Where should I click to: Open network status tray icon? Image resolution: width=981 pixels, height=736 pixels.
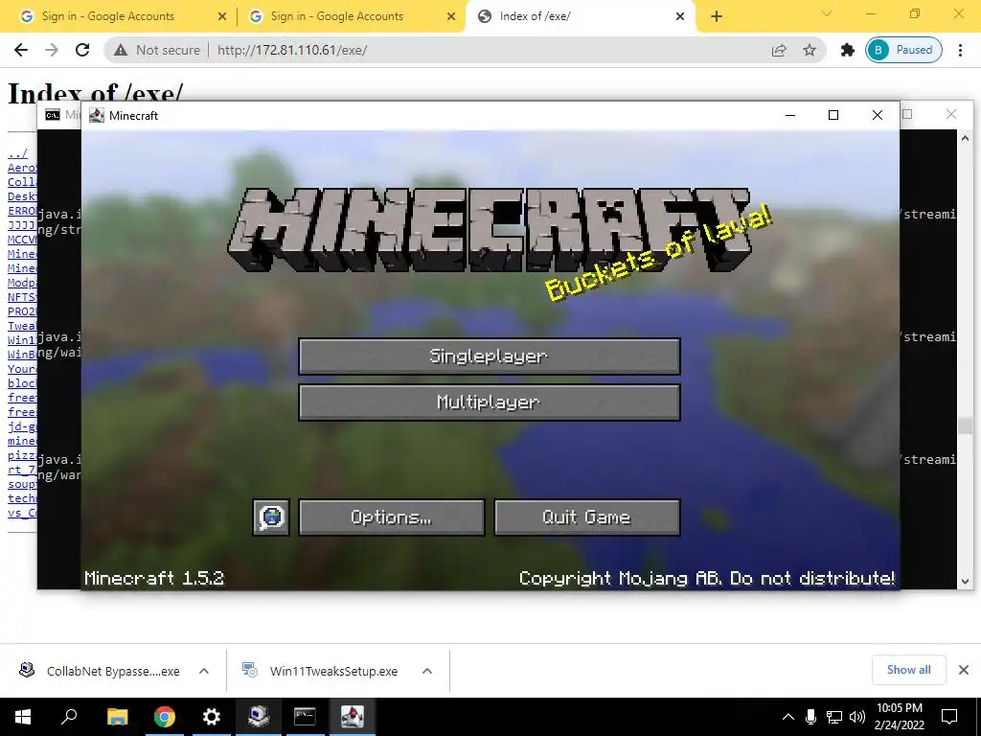click(x=834, y=717)
